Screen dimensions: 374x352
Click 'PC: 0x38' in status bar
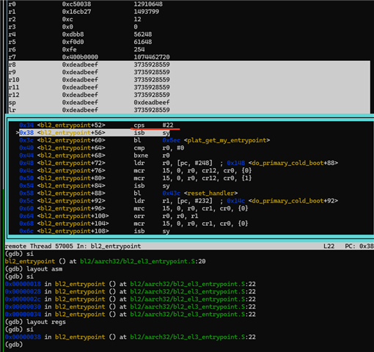(x=359, y=246)
